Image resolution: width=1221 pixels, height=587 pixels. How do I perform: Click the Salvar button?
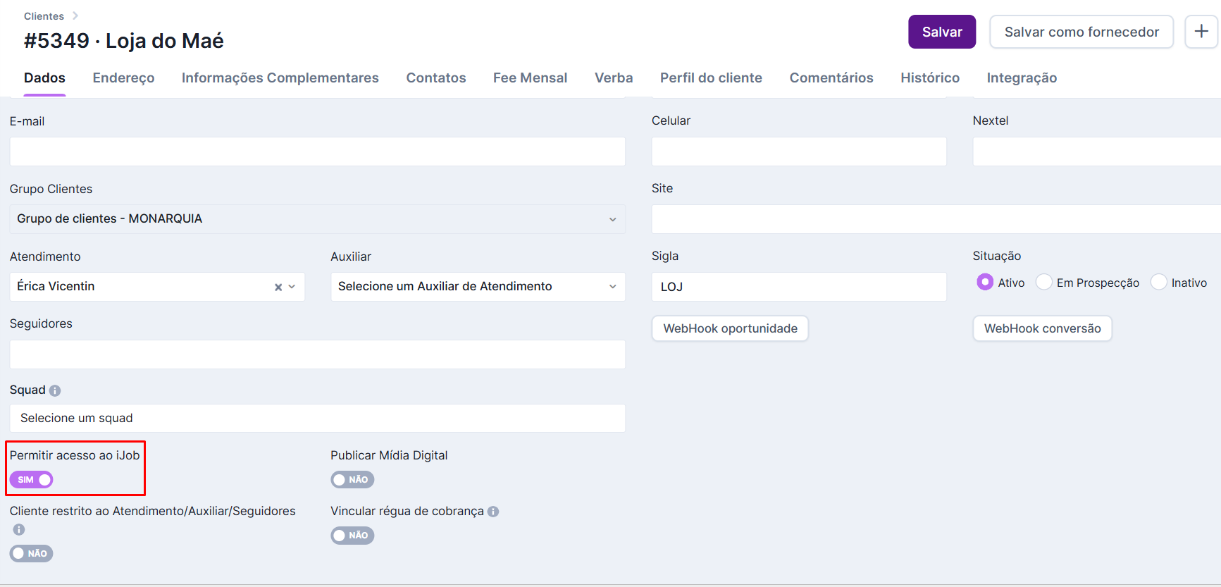(941, 32)
